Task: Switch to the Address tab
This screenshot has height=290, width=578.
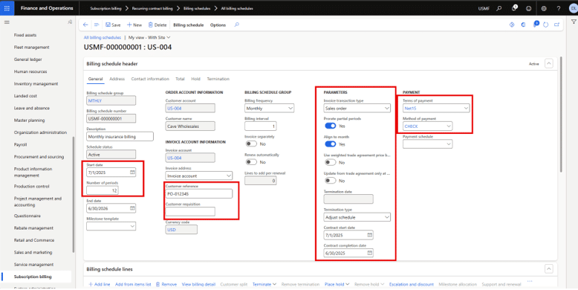Action: coord(117,79)
